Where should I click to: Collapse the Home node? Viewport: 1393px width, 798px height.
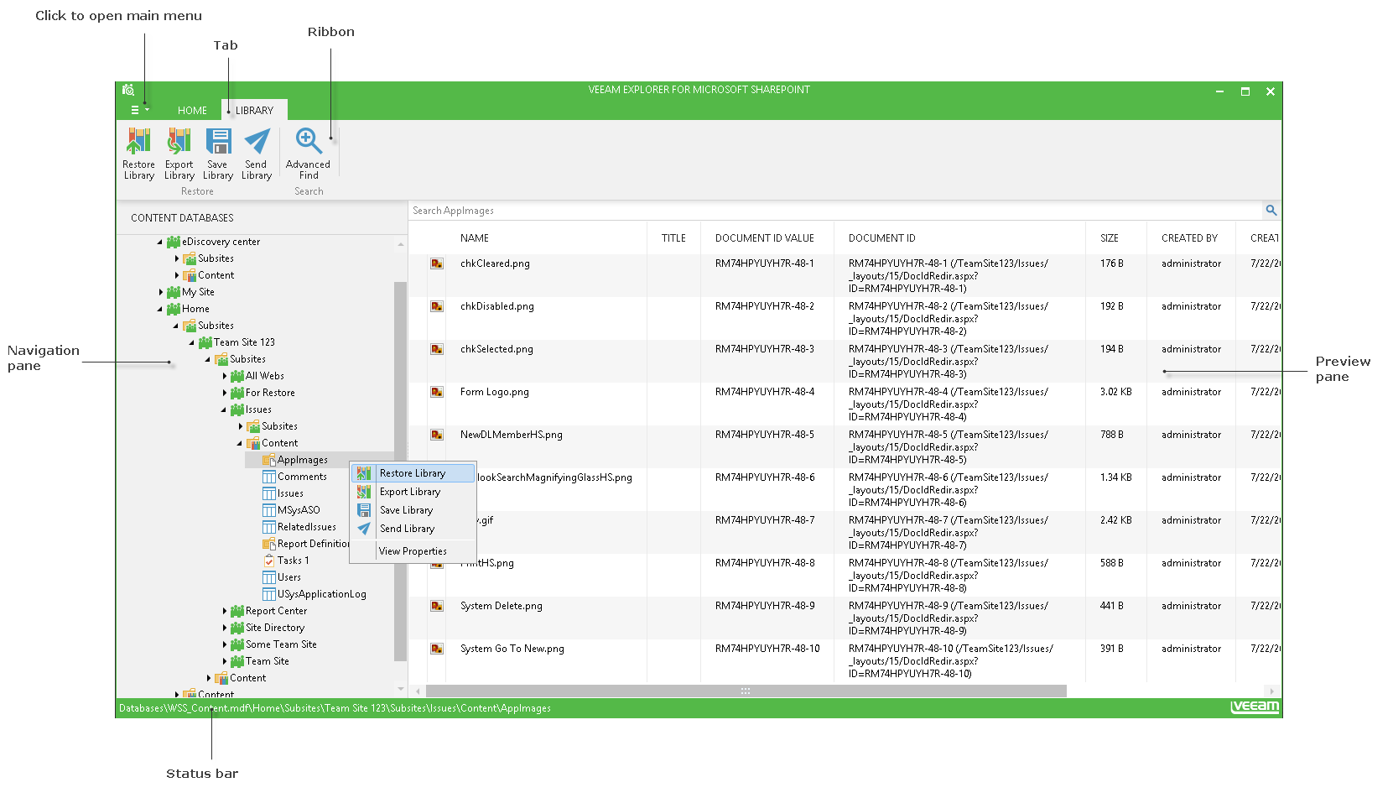coord(160,309)
